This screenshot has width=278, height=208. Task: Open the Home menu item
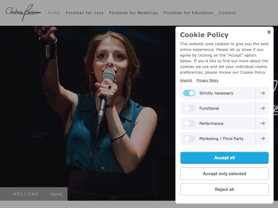pyautogui.click(x=54, y=13)
